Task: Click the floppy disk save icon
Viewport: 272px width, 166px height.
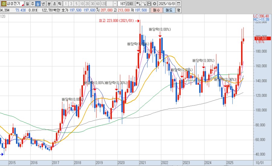Action: point(149,4)
